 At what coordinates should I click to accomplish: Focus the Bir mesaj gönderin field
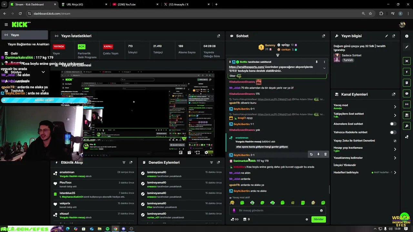[x=278, y=210]
